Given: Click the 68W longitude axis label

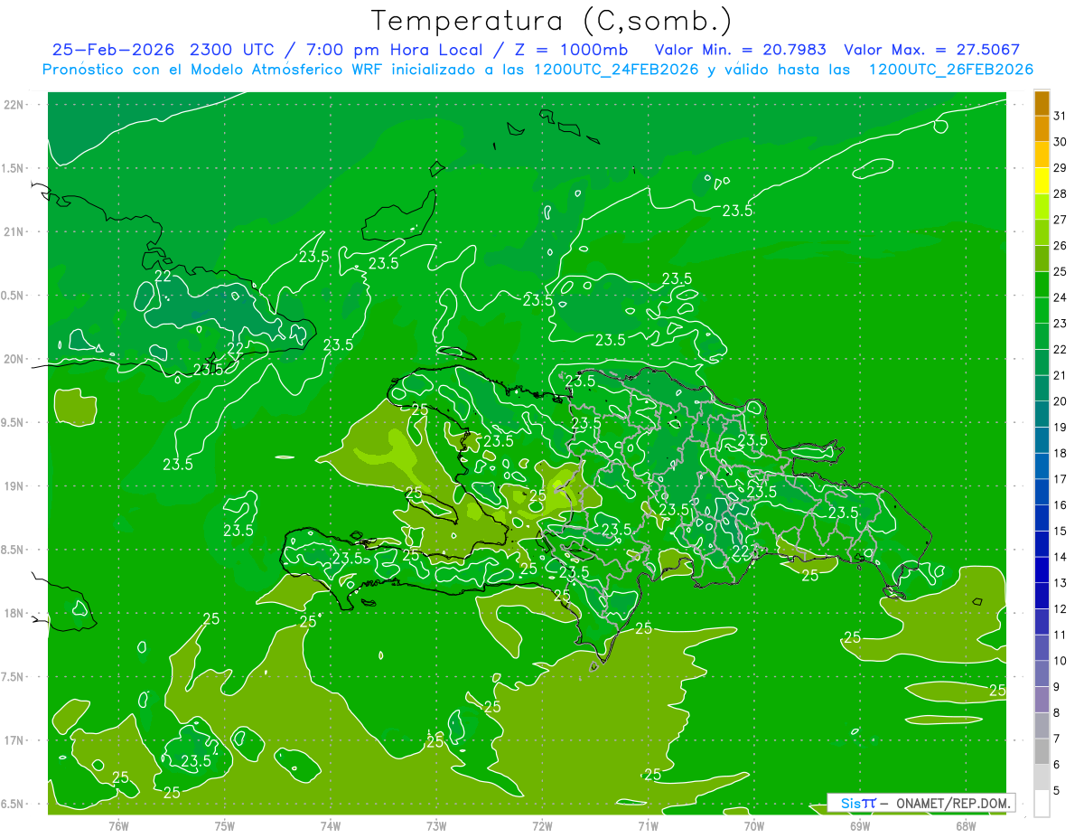Looking at the screenshot, I should coord(966,825).
